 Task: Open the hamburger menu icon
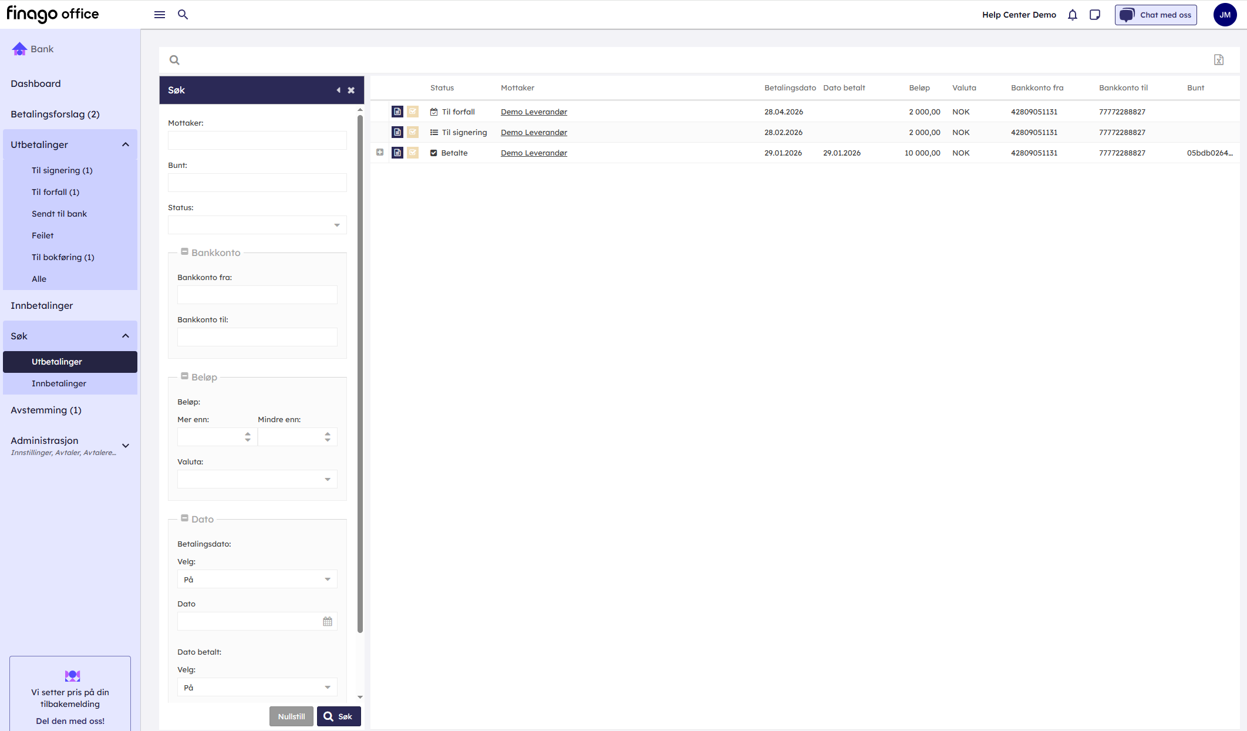click(159, 15)
